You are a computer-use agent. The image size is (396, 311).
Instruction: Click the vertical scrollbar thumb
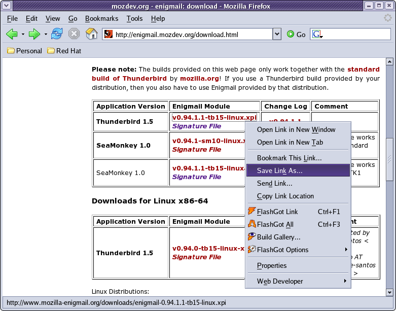(389, 159)
